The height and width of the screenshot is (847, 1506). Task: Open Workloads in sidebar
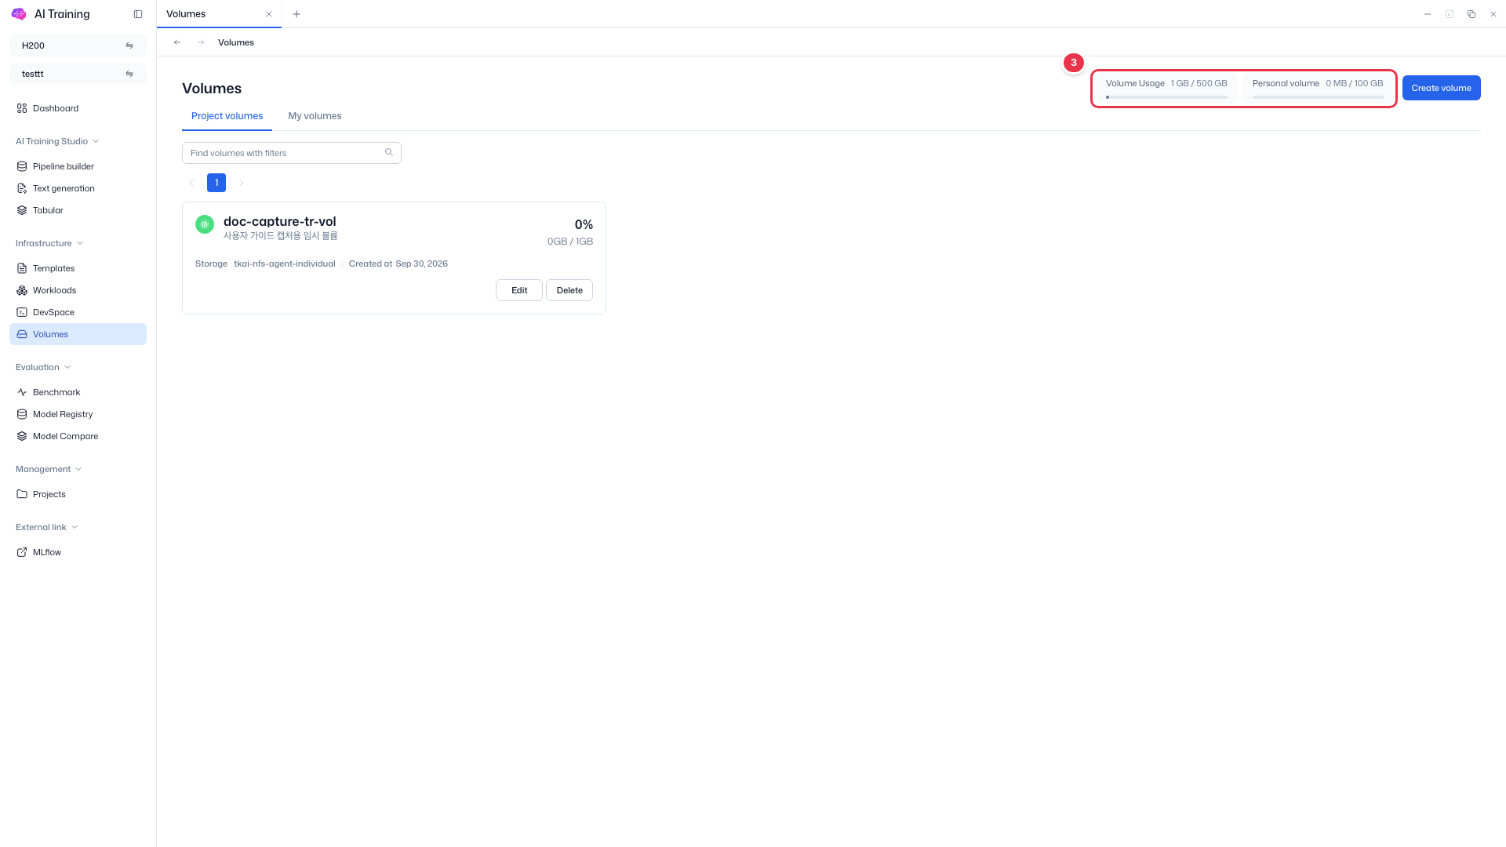[78, 290]
